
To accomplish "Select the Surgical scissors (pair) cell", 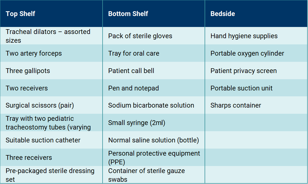I will (51, 105).
